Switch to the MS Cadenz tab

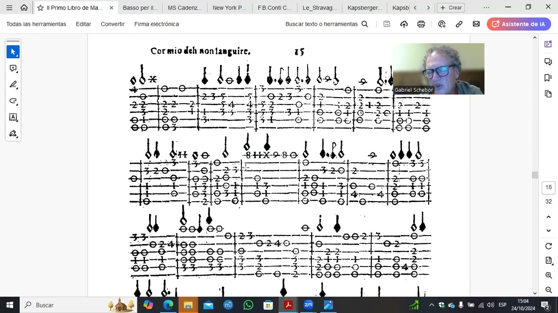pos(185,8)
